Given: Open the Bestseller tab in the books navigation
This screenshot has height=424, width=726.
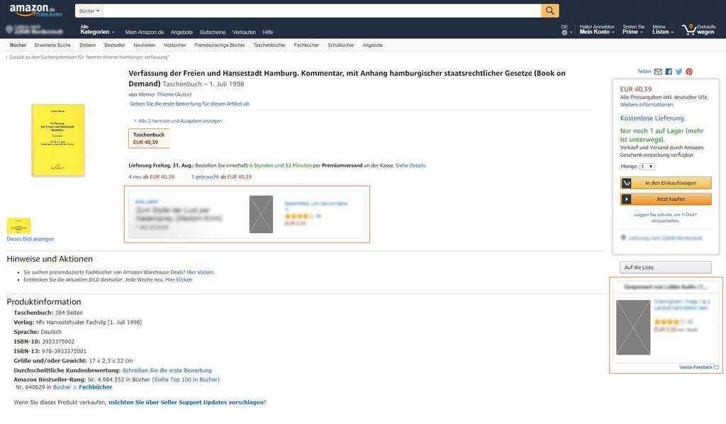Looking at the screenshot, I should (114, 45).
